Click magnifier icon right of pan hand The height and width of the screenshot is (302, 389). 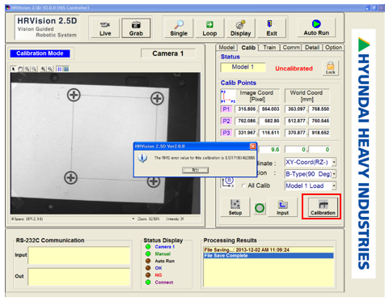click(27, 69)
